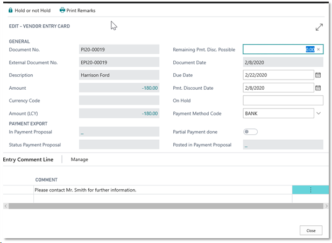The image size is (332, 243).
Task: Open the comment row three-dot options menu
Action: coord(310,190)
